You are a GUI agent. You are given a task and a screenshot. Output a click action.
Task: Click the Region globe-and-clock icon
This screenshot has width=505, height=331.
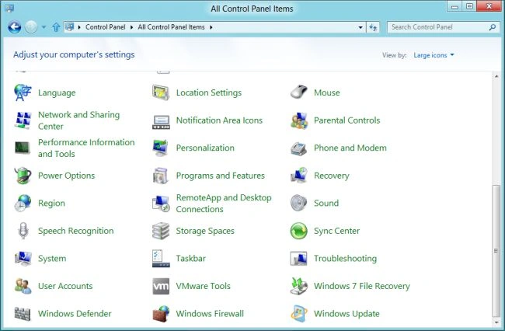(23, 203)
